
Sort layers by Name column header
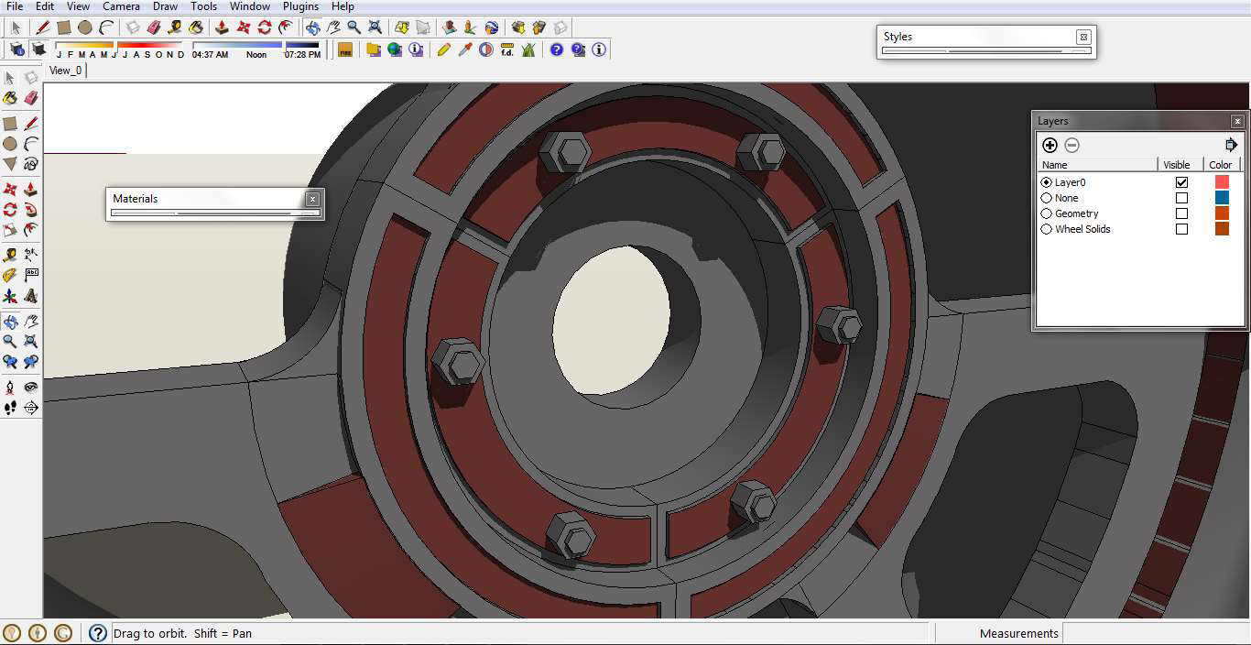click(x=1098, y=165)
